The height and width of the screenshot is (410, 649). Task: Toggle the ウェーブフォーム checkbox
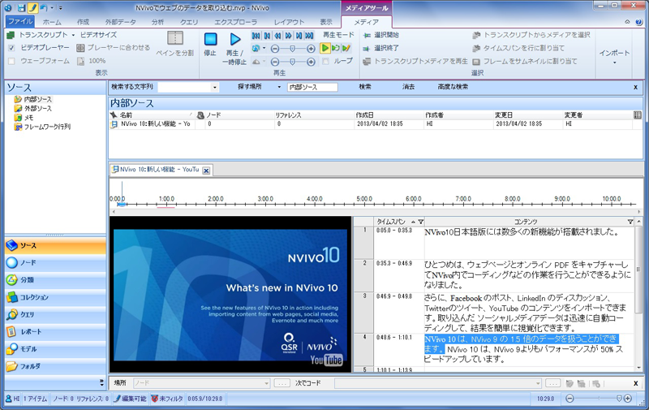click(x=11, y=61)
